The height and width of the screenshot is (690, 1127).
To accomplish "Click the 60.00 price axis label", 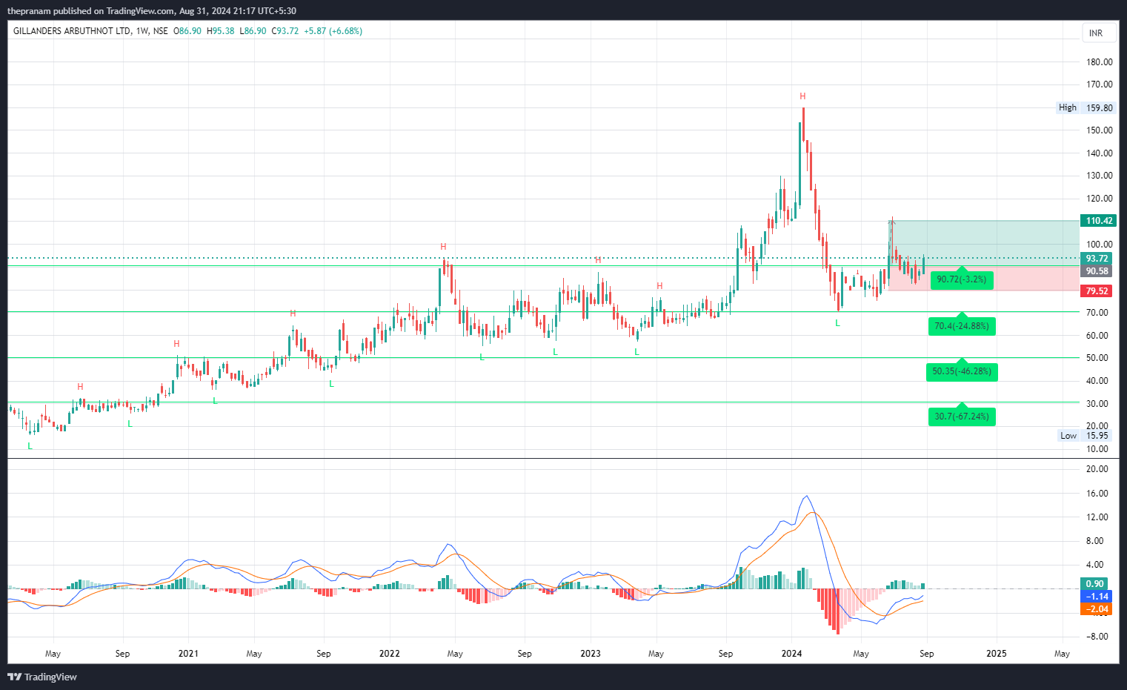I will click(1099, 336).
